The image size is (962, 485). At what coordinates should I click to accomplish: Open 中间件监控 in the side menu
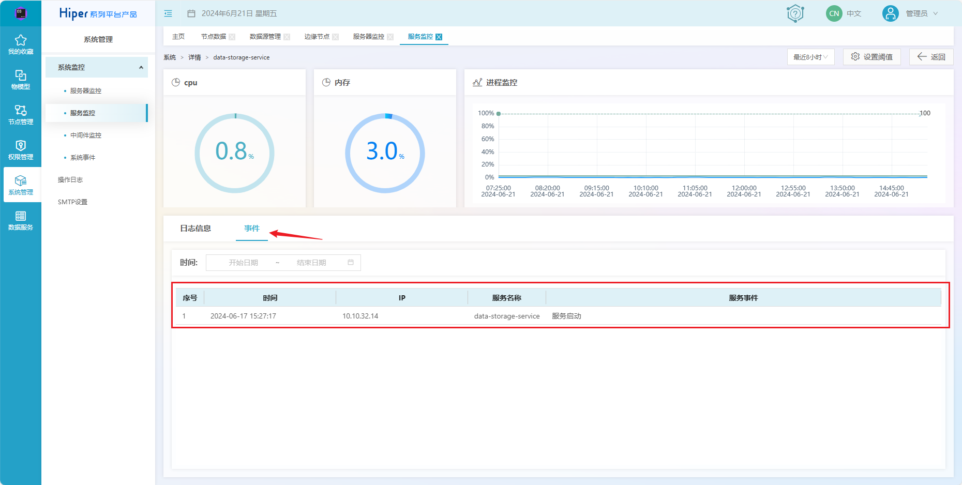(86, 135)
